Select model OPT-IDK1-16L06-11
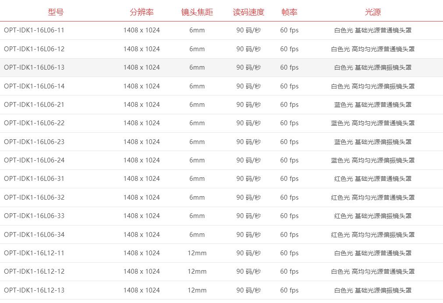The height and width of the screenshot is (303, 443). click(x=34, y=31)
